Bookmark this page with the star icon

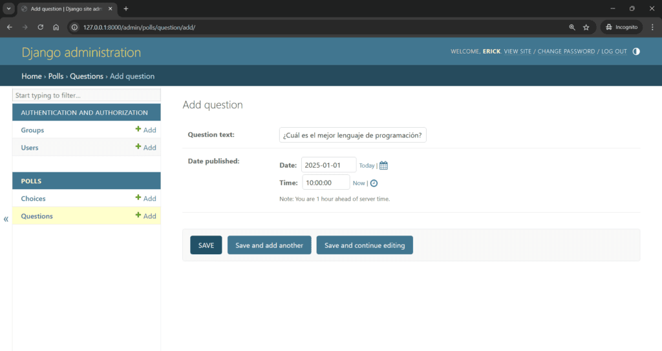click(x=586, y=27)
